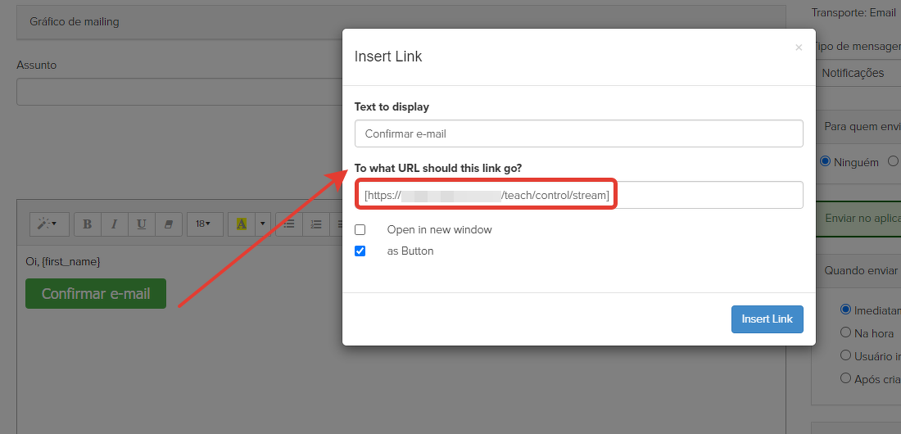Click the Text to display field
This screenshot has height=434, width=901.
(x=578, y=133)
